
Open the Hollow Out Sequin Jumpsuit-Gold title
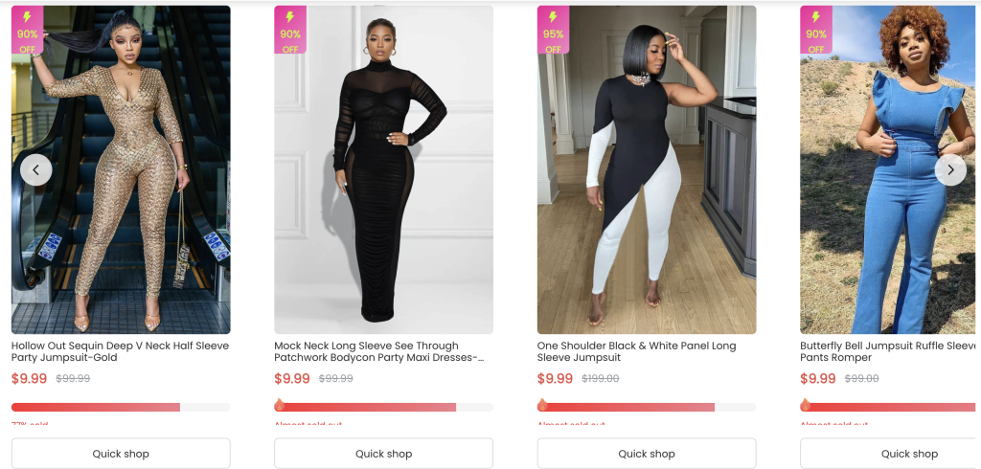click(x=120, y=351)
